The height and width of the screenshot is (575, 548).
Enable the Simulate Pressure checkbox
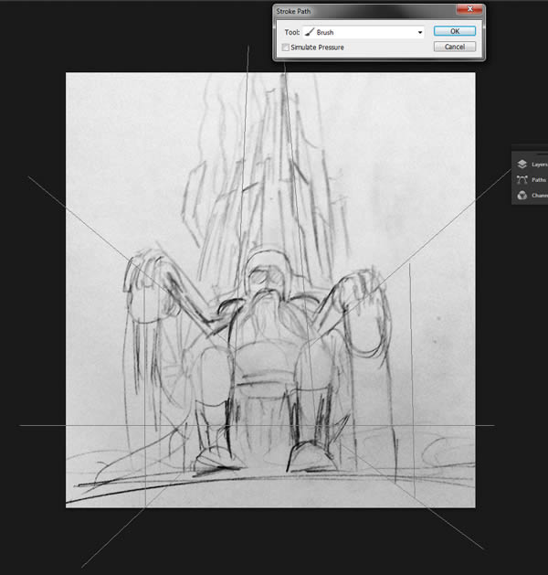coord(285,48)
